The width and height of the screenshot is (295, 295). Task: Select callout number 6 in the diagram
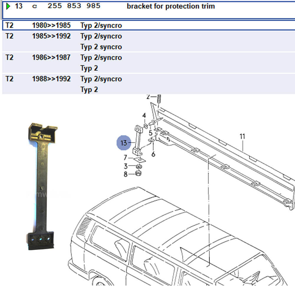153,154
